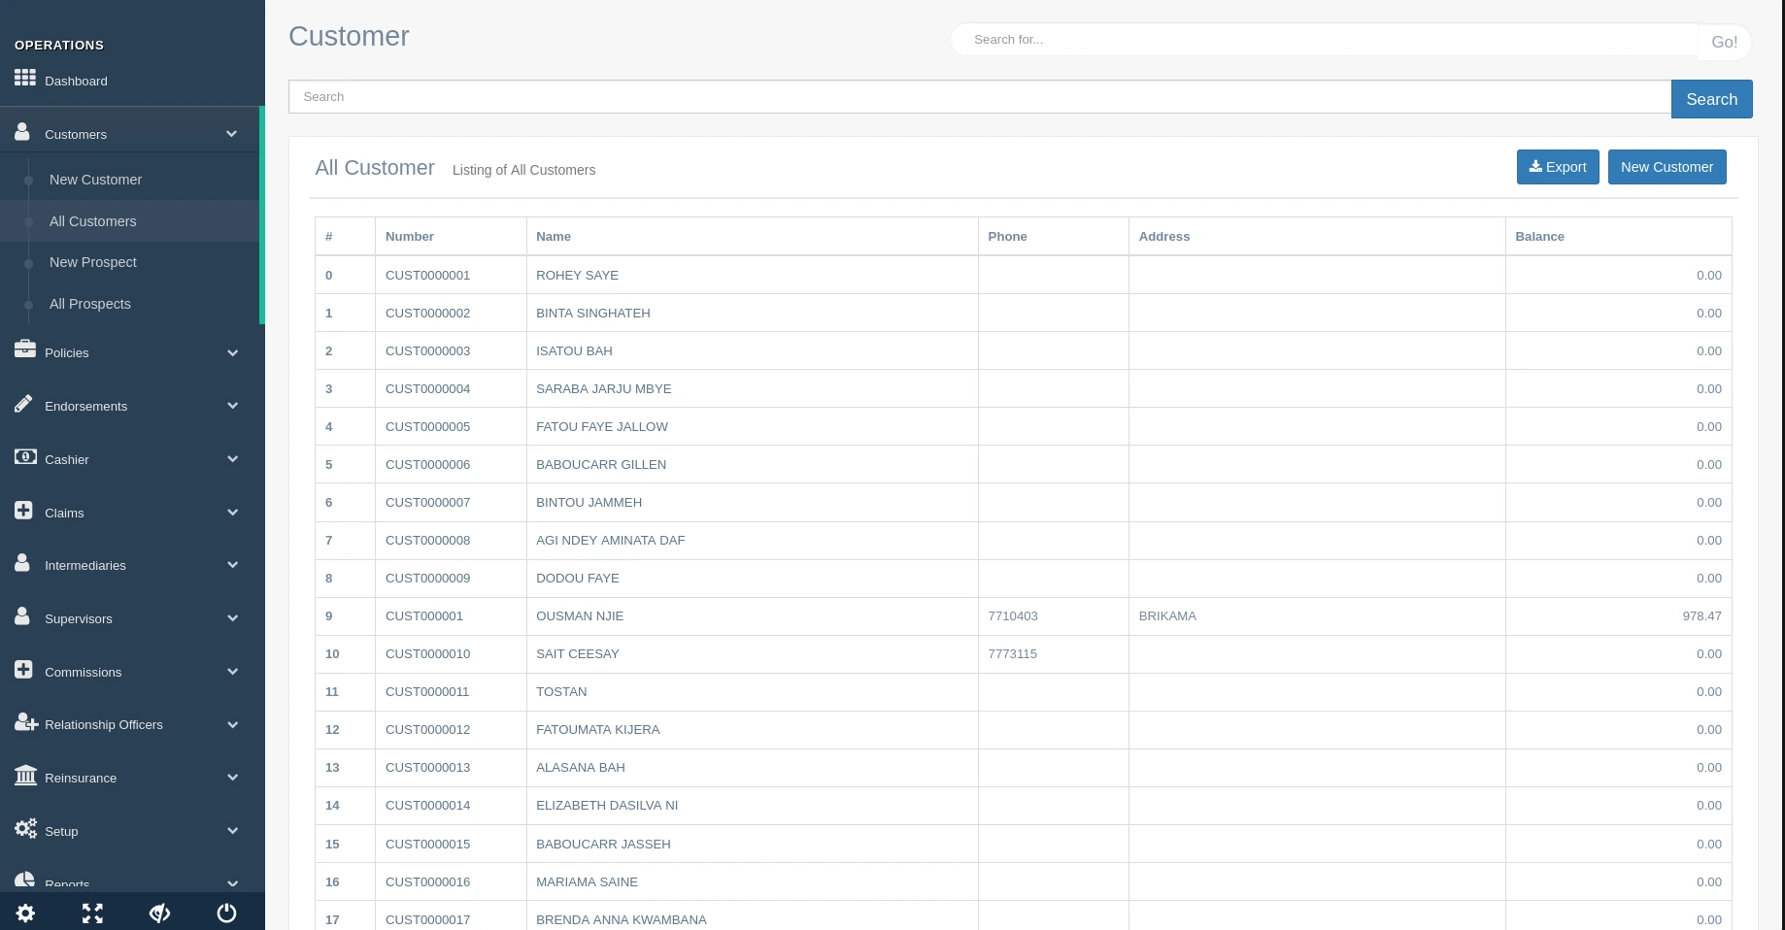This screenshot has width=1785, height=930.
Task: Click the Endorsements pencil icon
Action: [23, 403]
